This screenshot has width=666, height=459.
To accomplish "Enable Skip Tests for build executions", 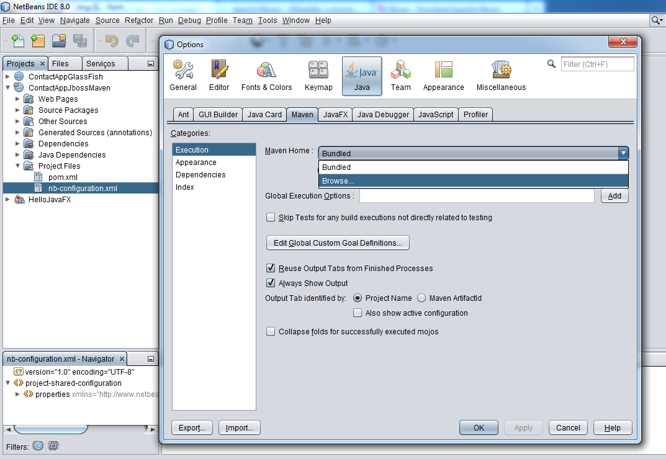I will (271, 217).
